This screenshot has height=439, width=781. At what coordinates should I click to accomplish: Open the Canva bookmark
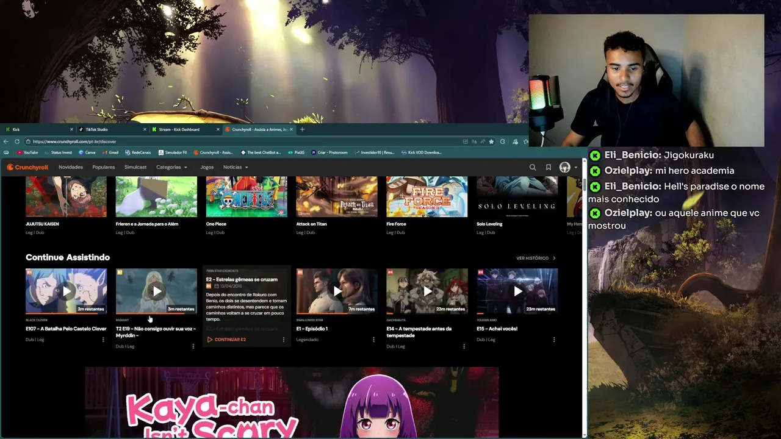click(87, 152)
